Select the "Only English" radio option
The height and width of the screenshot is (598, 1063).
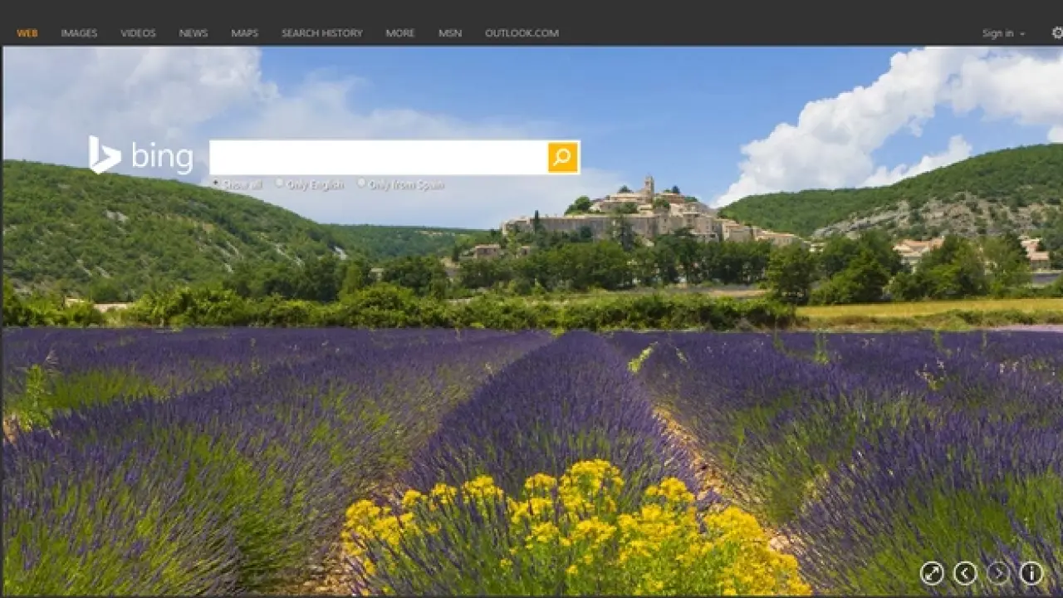pos(280,184)
